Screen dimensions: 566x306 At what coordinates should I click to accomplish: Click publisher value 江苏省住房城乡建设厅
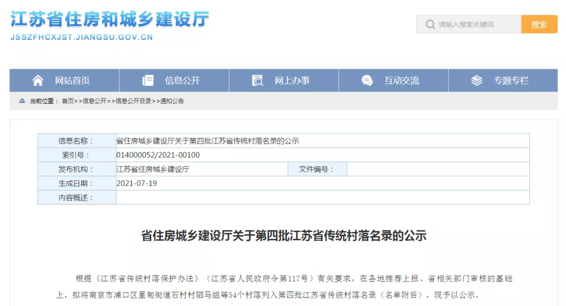click(x=153, y=169)
